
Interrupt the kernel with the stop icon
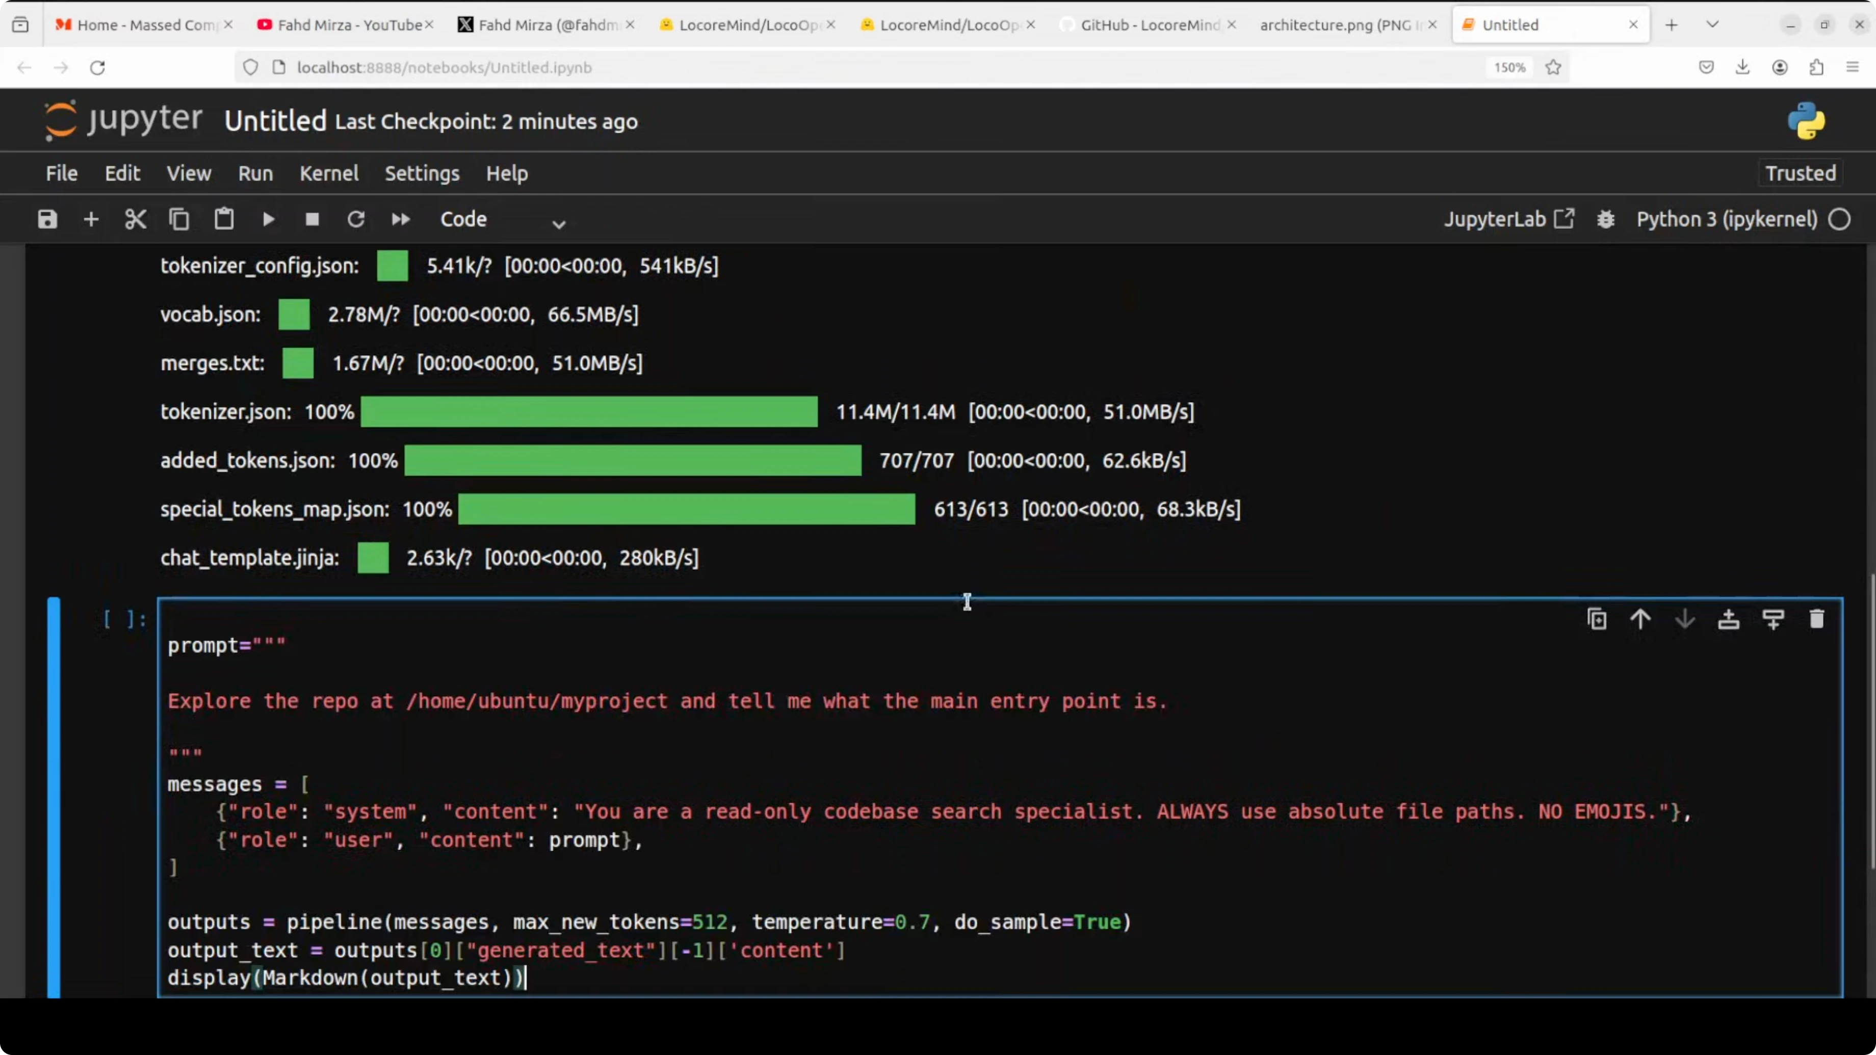(312, 219)
